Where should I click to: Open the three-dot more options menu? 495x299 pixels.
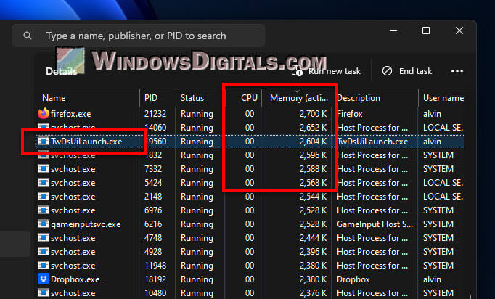[x=457, y=71]
